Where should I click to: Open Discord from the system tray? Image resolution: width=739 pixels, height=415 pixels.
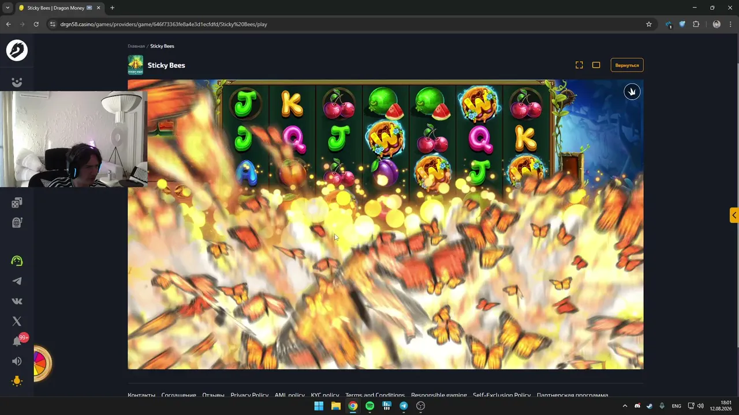637,406
